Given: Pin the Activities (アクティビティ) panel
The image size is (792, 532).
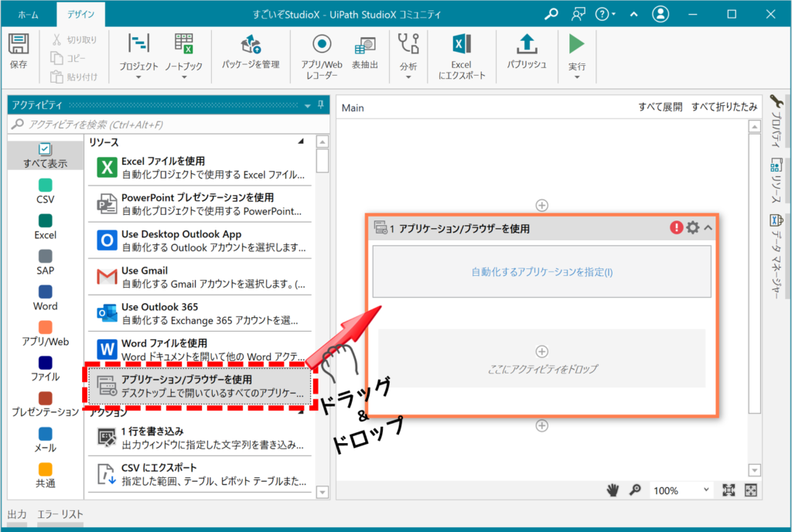Looking at the screenshot, I should pyautogui.click(x=320, y=105).
